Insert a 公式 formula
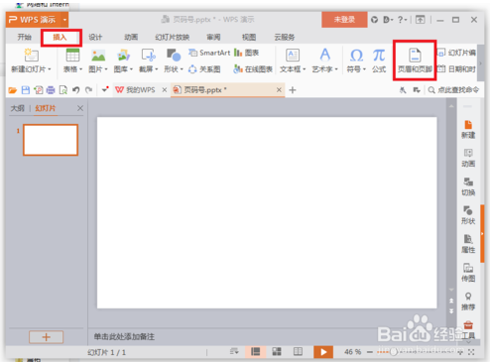Image resolution: width=490 pixels, height=362 pixels. (379, 60)
